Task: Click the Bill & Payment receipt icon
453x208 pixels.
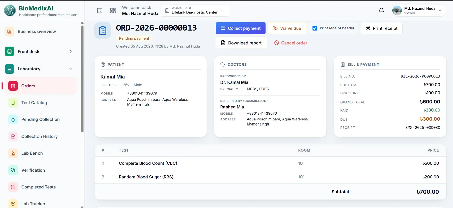Action: click(x=343, y=64)
